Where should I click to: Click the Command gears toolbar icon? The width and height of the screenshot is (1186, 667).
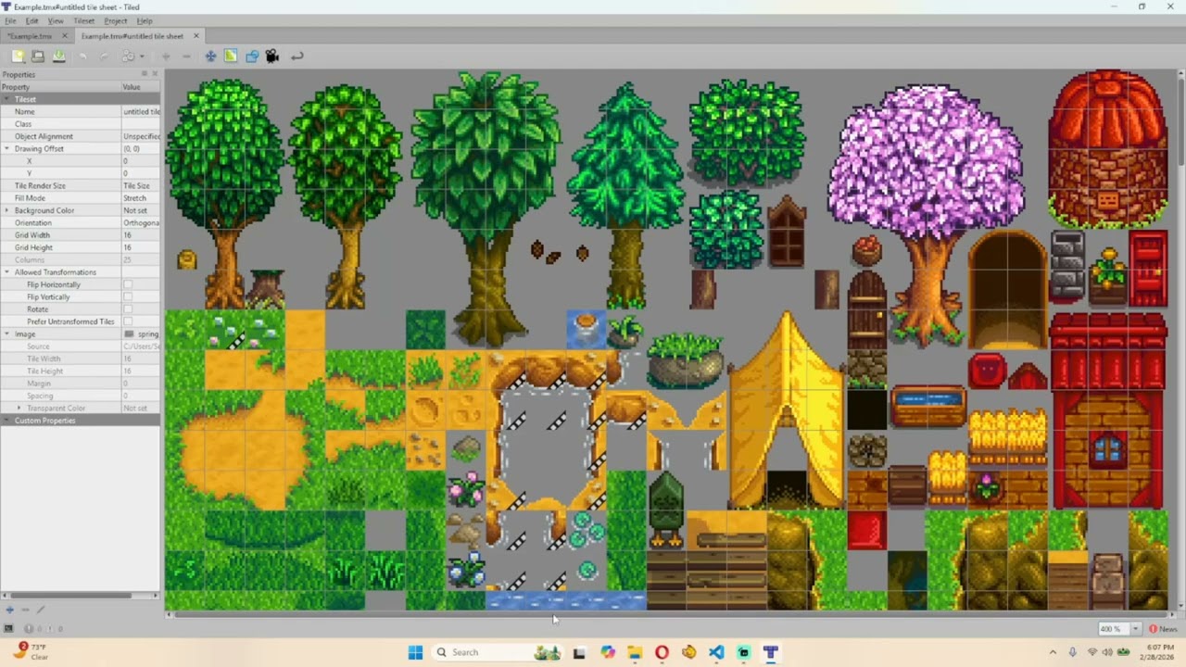pyautogui.click(x=128, y=57)
